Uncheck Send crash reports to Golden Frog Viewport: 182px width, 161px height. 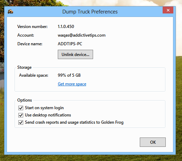click(x=21, y=122)
